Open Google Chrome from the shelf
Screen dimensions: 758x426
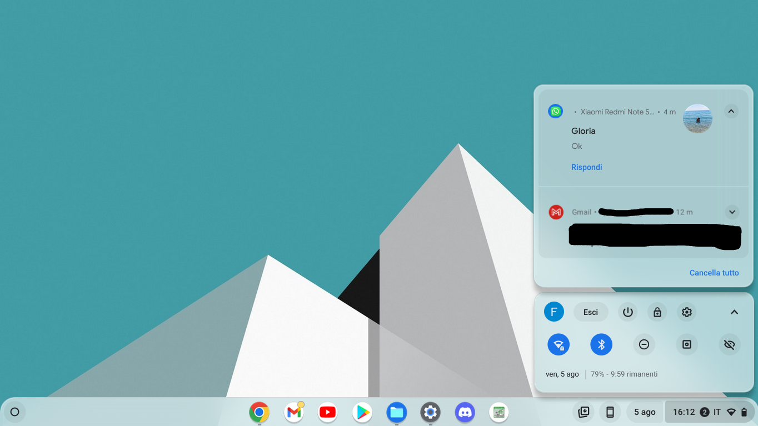click(259, 412)
